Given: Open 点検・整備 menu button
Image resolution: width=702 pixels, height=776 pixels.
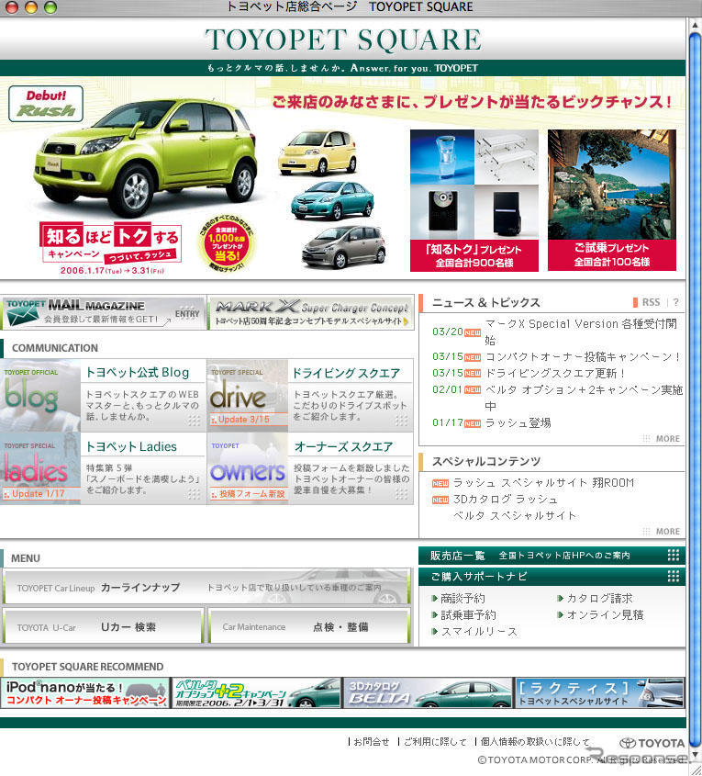Looking at the screenshot, I should click(x=310, y=626).
